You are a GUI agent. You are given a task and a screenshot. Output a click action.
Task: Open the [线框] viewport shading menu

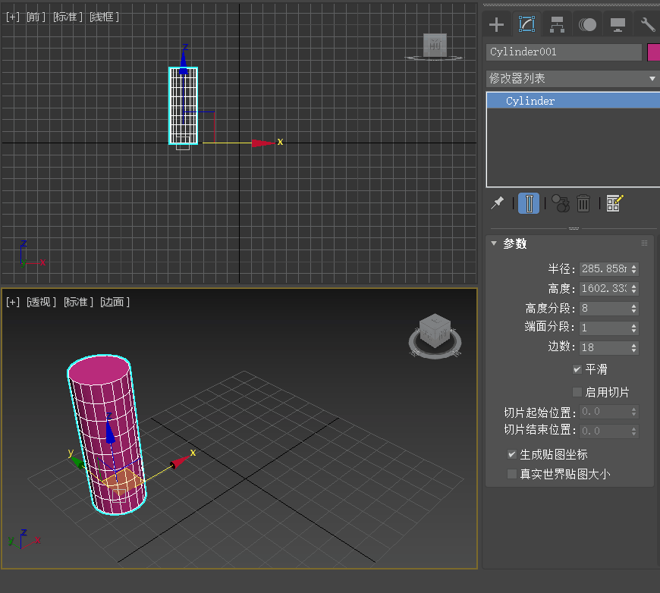pyautogui.click(x=104, y=16)
